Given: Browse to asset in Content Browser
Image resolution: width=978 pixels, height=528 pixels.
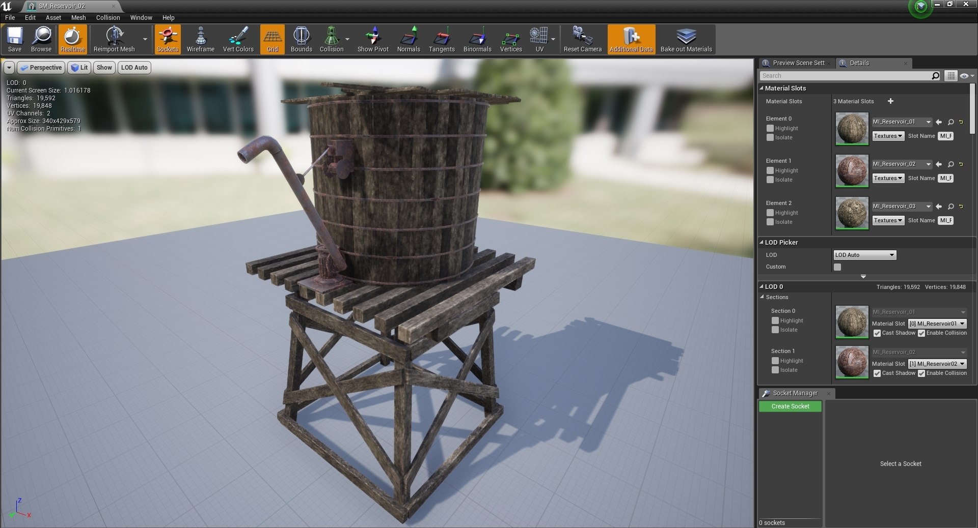Looking at the screenshot, I should (x=41, y=39).
